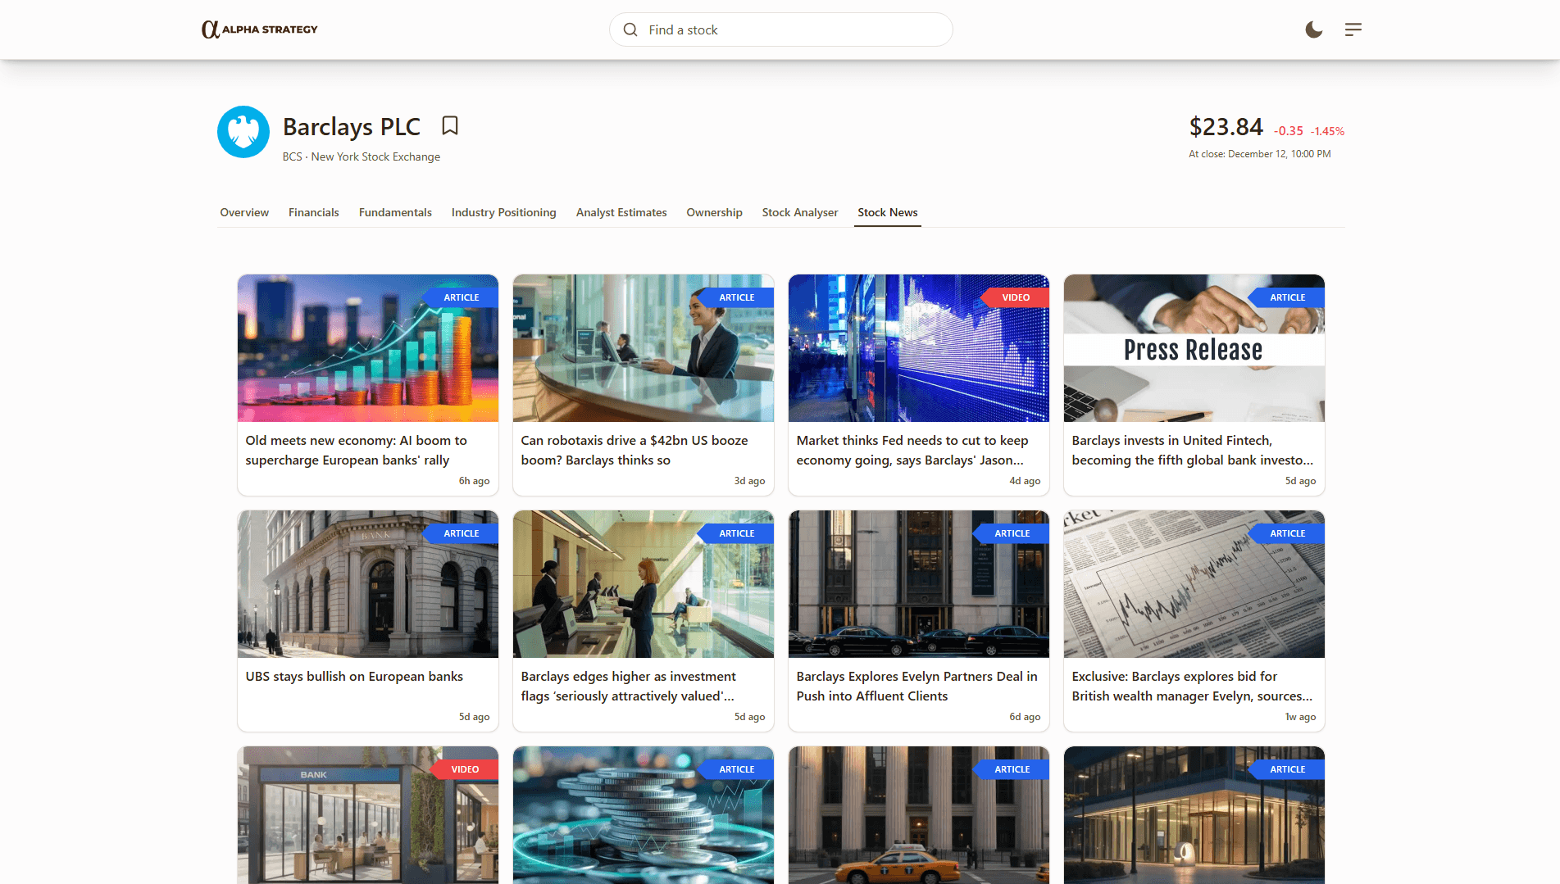Click the search magnifier icon
The width and height of the screenshot is (1560, 884).
click(x=630, y=29)
